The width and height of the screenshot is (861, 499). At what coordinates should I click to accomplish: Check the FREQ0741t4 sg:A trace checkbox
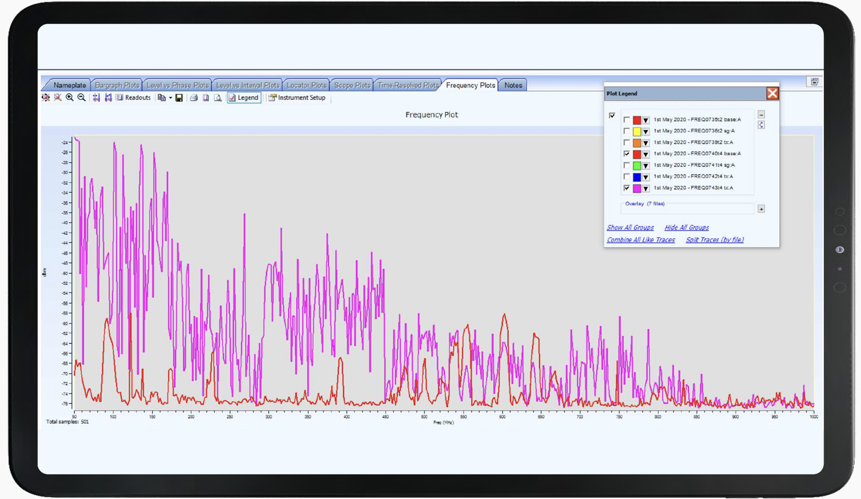[627, 165]
